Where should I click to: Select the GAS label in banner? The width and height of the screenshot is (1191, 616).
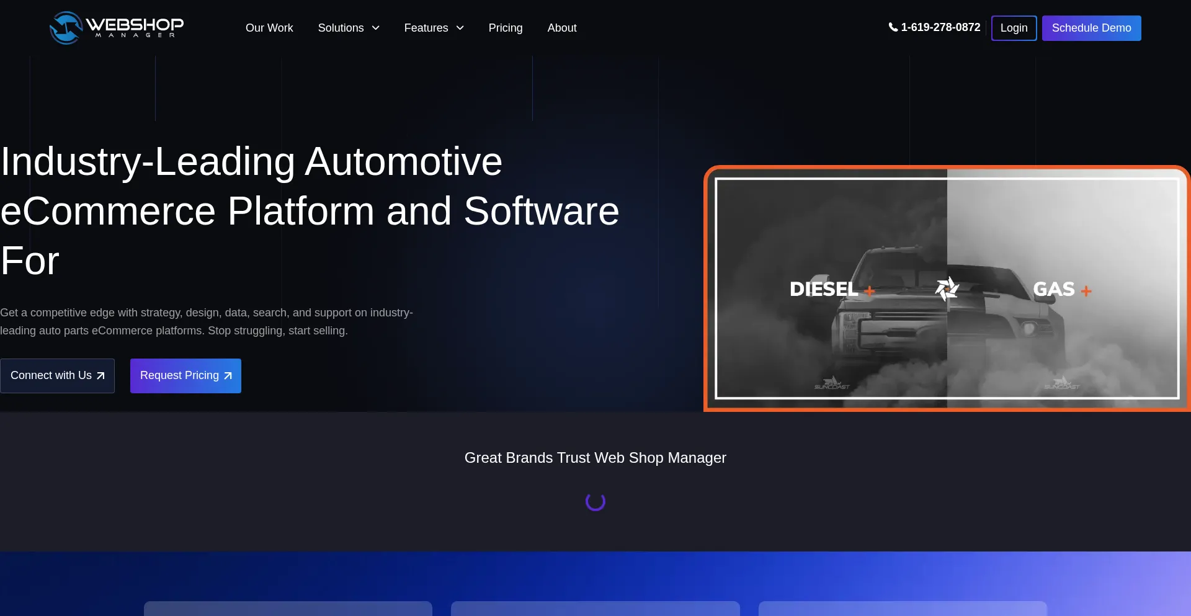point(1053,289)
